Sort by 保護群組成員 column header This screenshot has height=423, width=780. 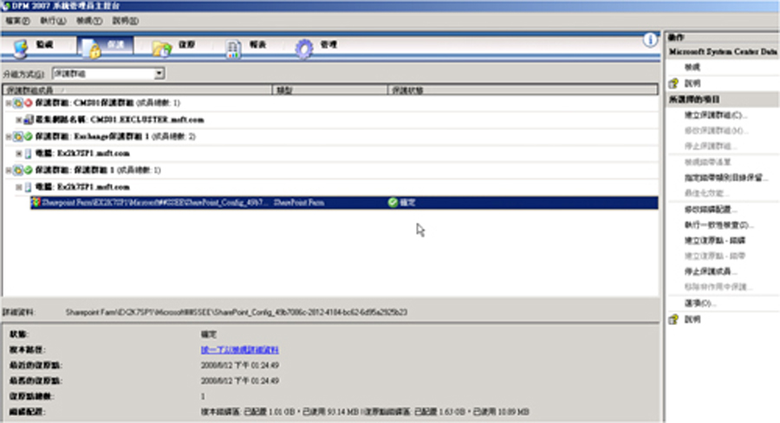pyautogui.click(x=138, y=90)
